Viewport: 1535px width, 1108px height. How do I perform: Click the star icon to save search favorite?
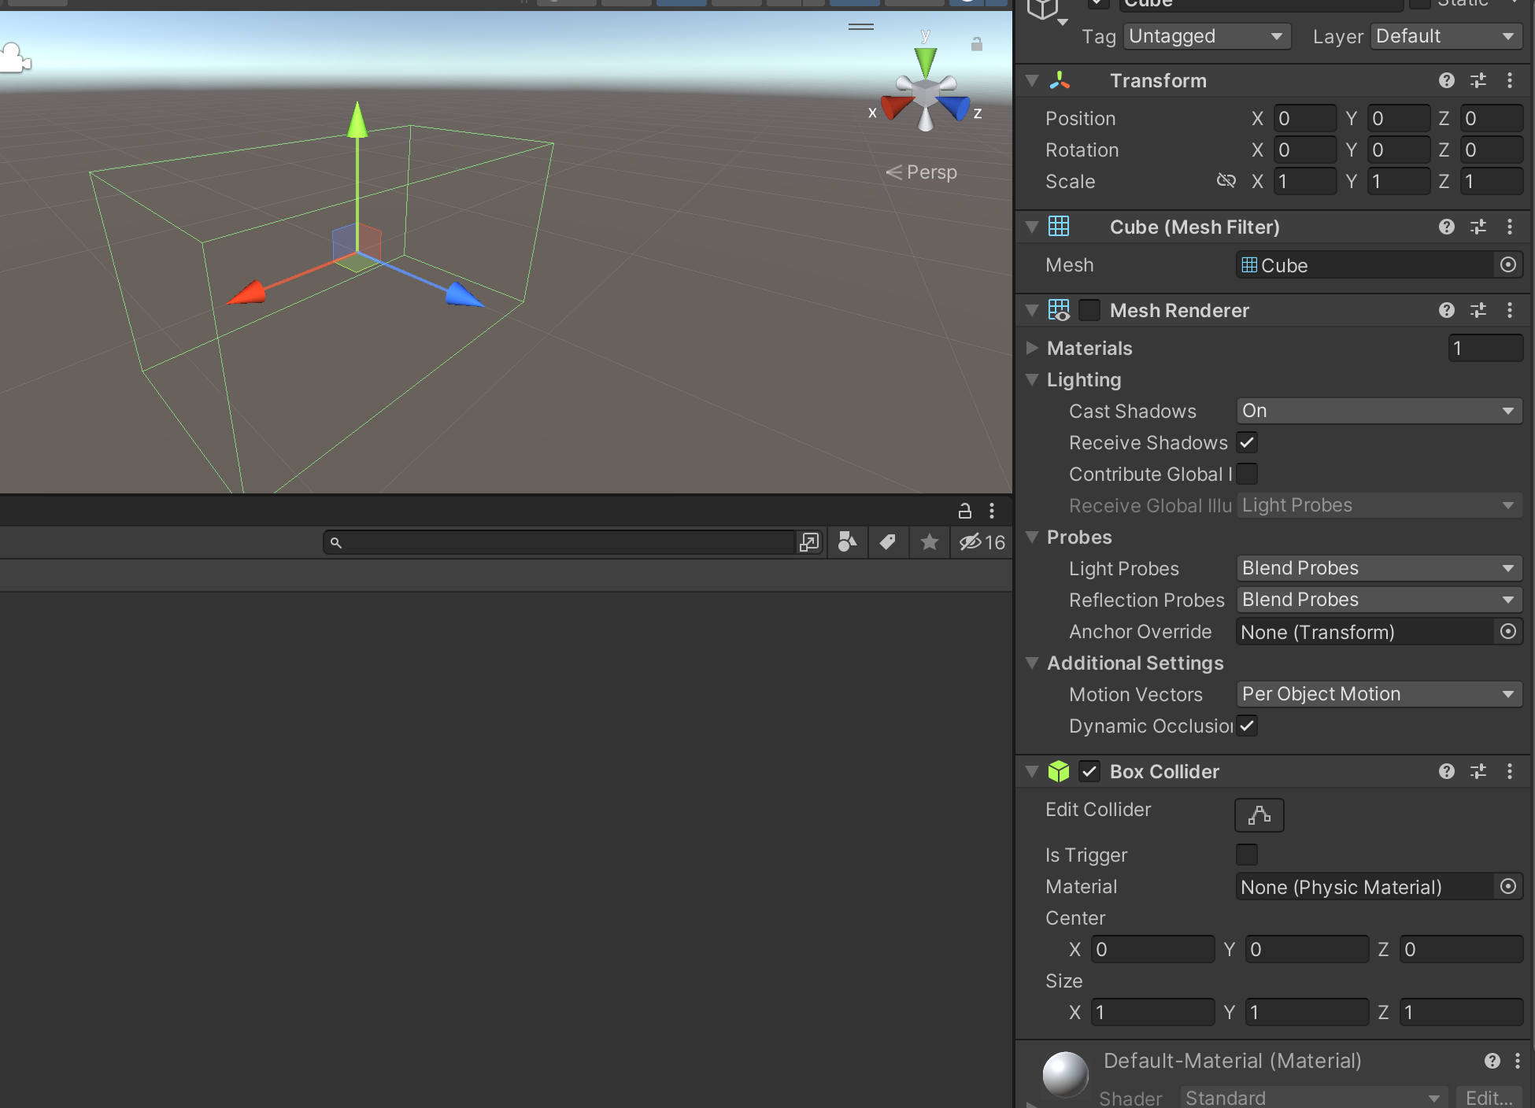point(929,542)
